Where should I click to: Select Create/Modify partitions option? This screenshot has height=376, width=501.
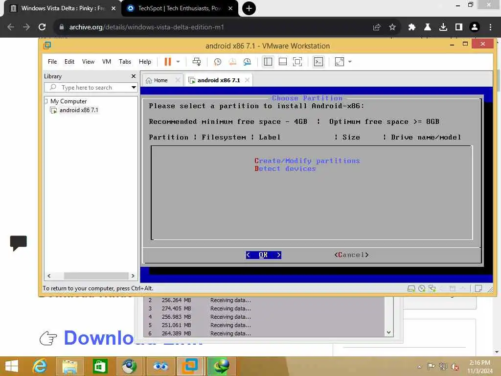[x=307, y=161]
